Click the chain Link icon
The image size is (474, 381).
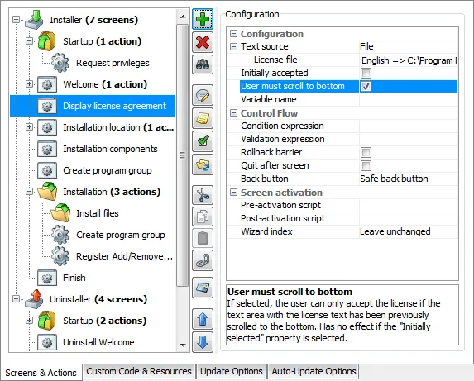(x=203, y=260)
